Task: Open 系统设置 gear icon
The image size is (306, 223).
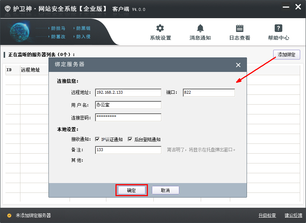Action: point(160,28)
